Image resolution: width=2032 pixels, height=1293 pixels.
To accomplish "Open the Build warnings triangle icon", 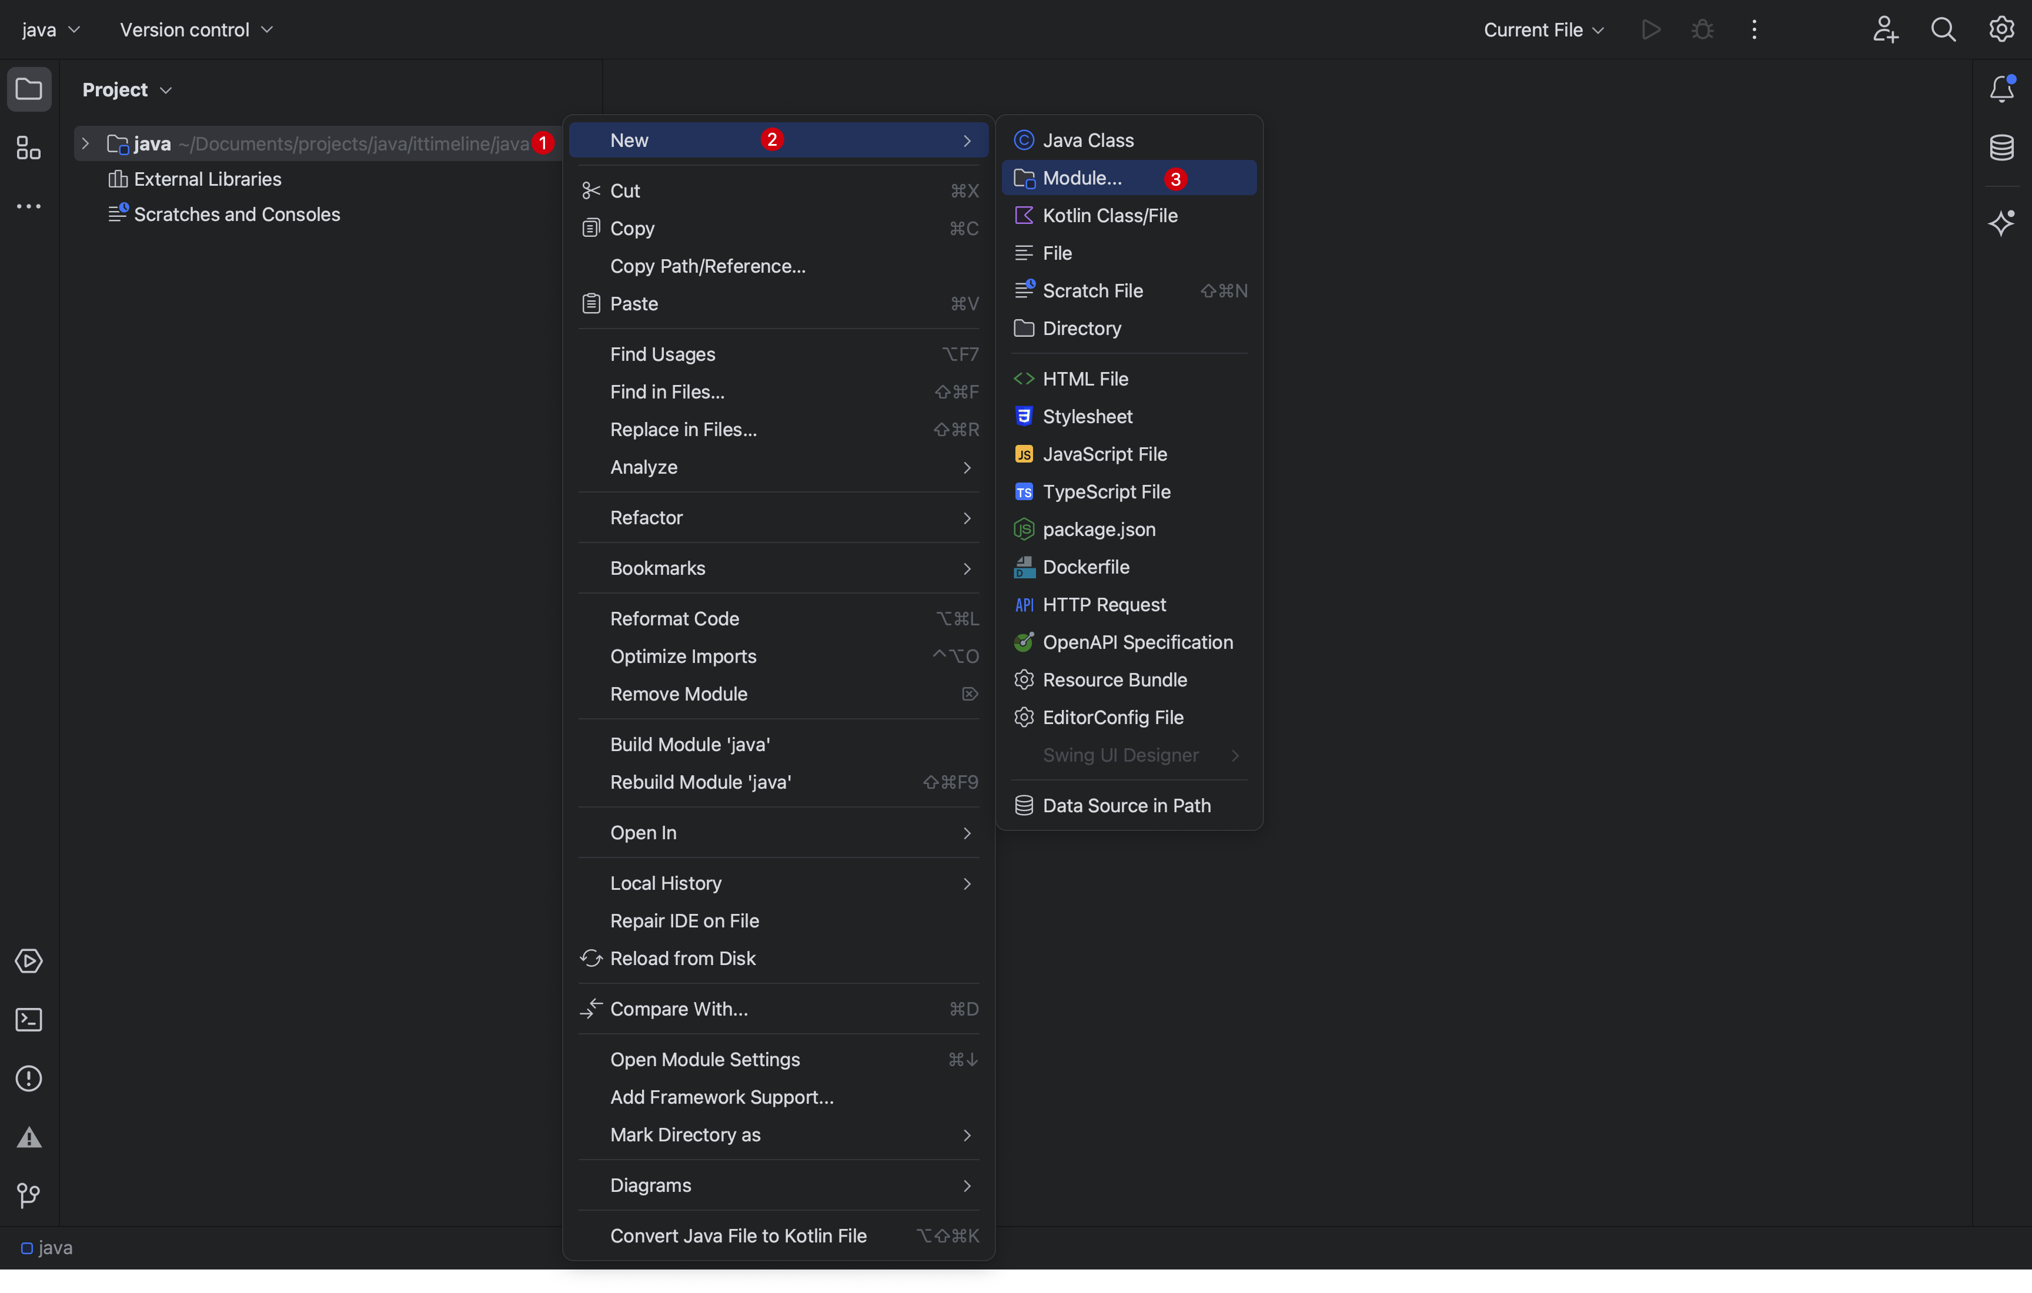I will [29, 1138].
